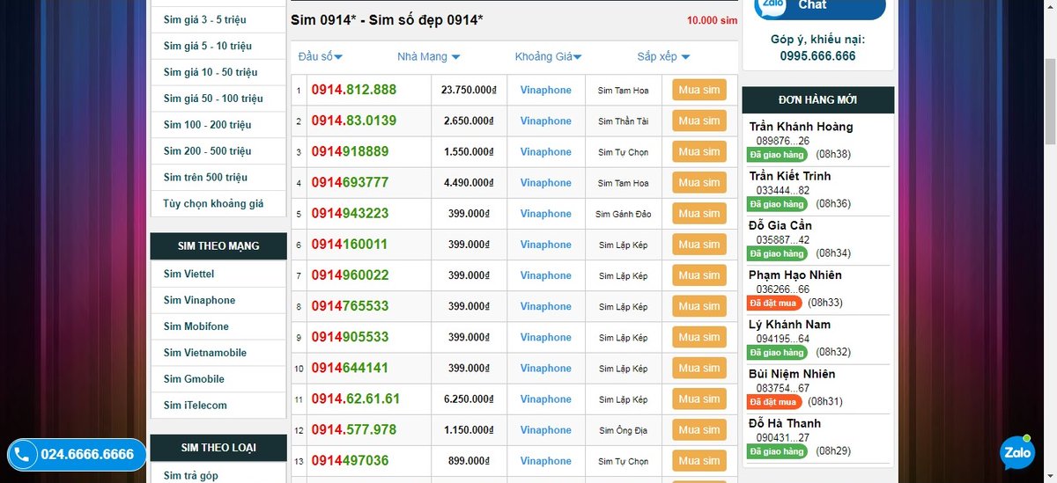
Task: Open sim number 0914.62.61.61
Action: [356, 399]
